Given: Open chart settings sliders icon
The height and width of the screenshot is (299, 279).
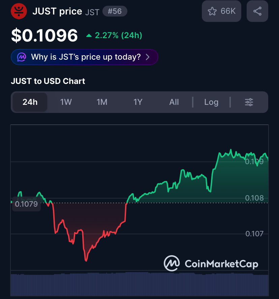Looking at the screenshot, I should [249, 102].
